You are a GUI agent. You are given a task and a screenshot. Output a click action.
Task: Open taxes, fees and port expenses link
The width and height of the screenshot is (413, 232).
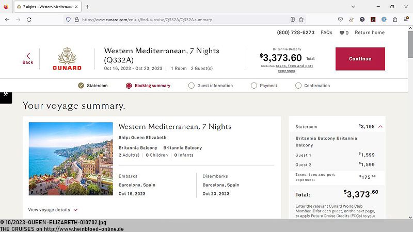294,68
